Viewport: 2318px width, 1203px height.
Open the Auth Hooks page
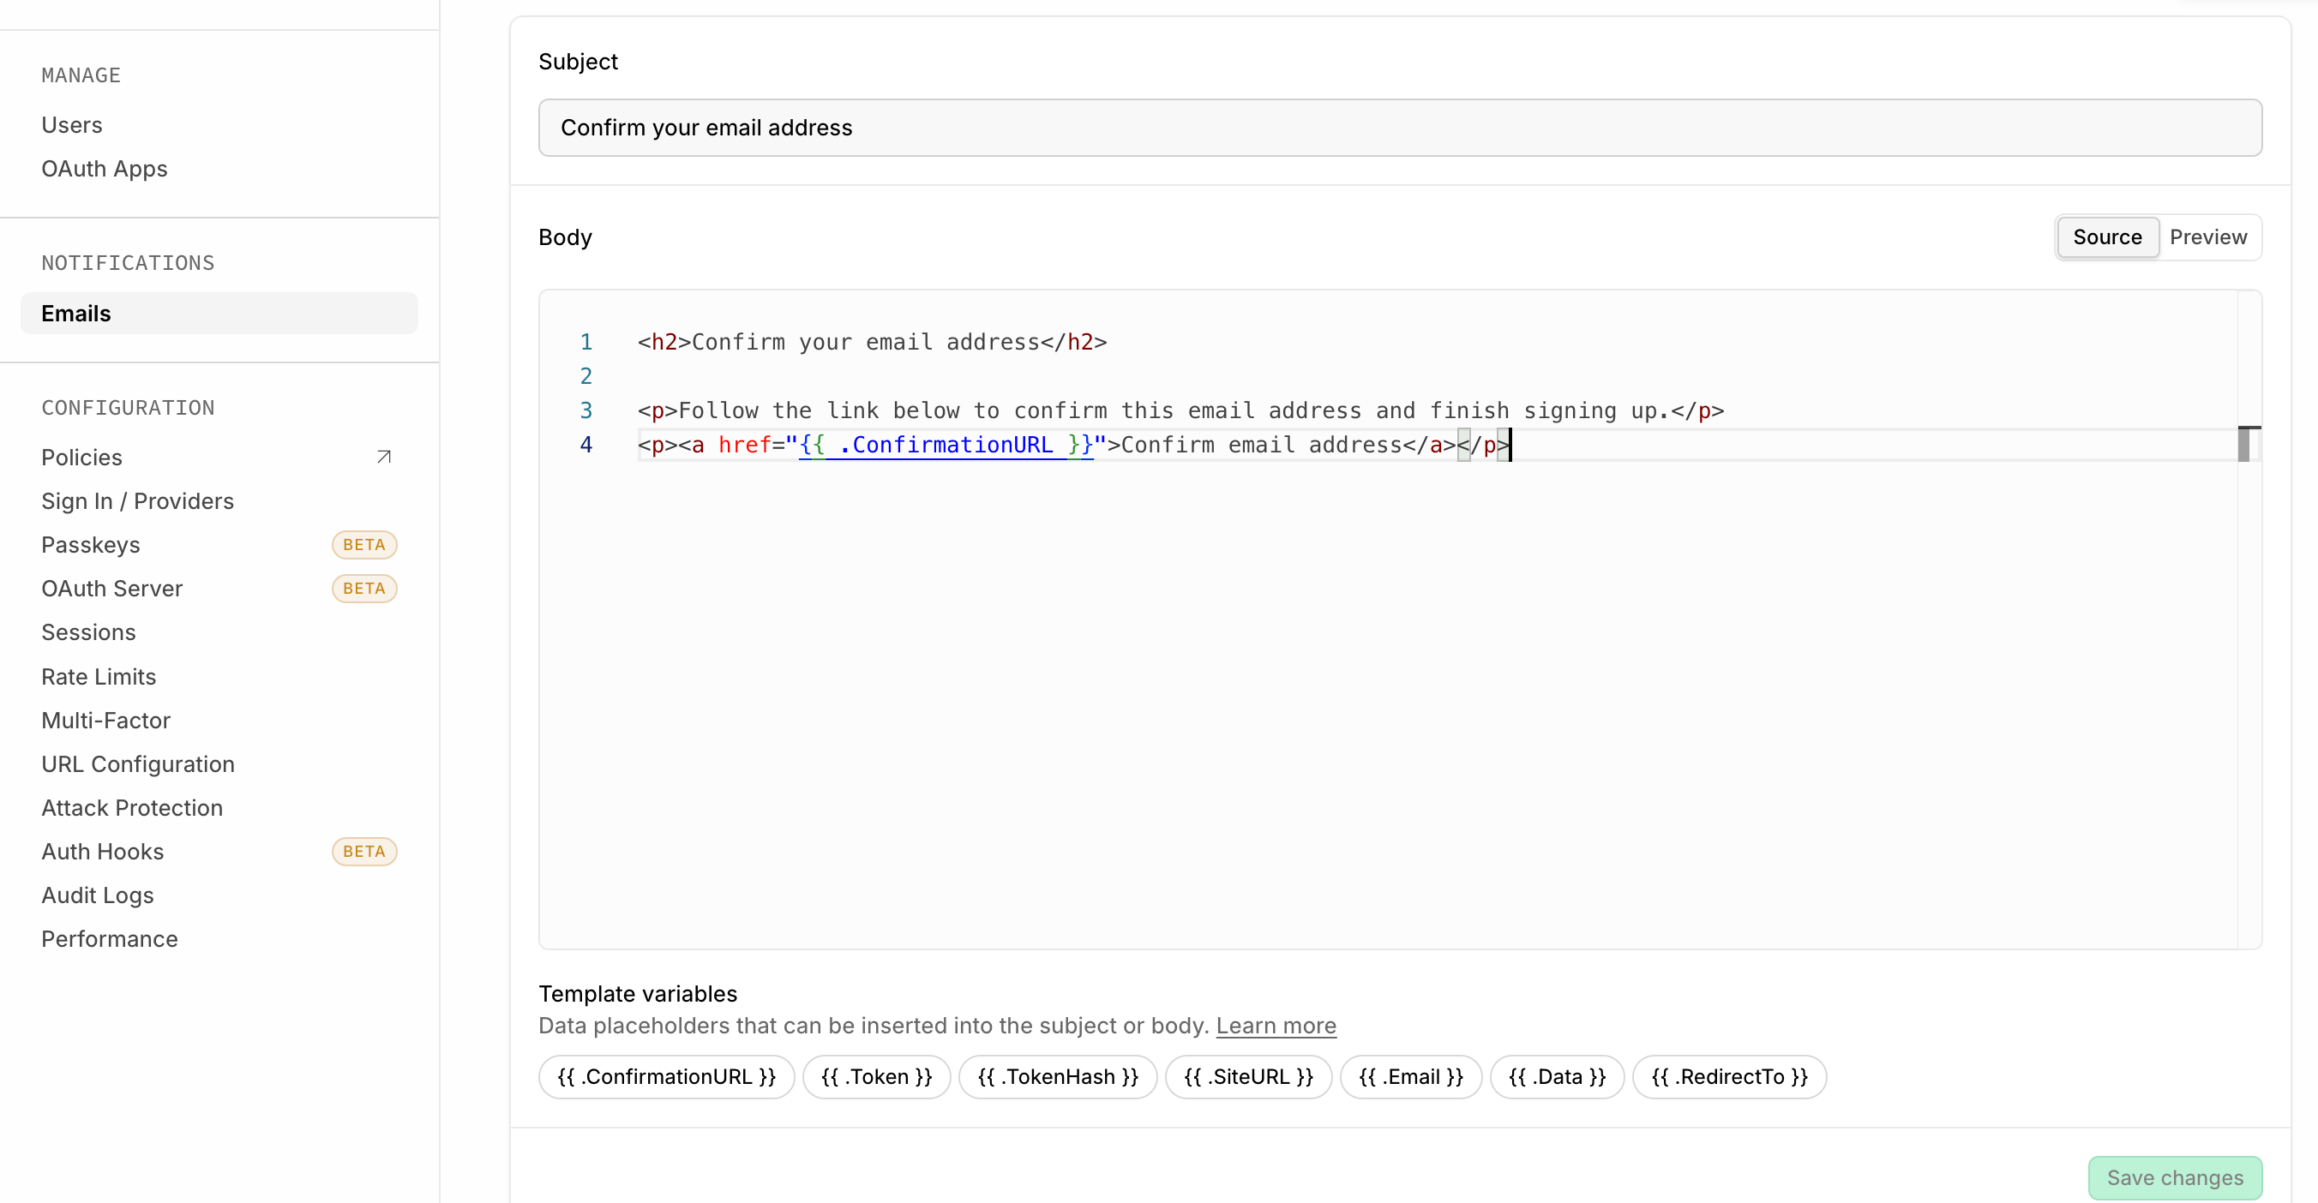(103, 852)
